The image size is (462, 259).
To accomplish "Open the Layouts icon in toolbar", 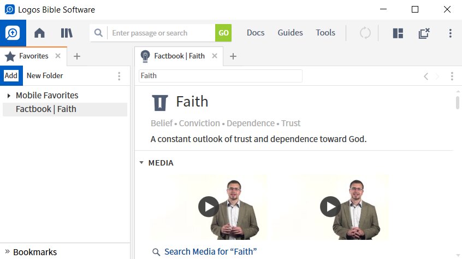I will pyautogui.click(x=398, y=33).
